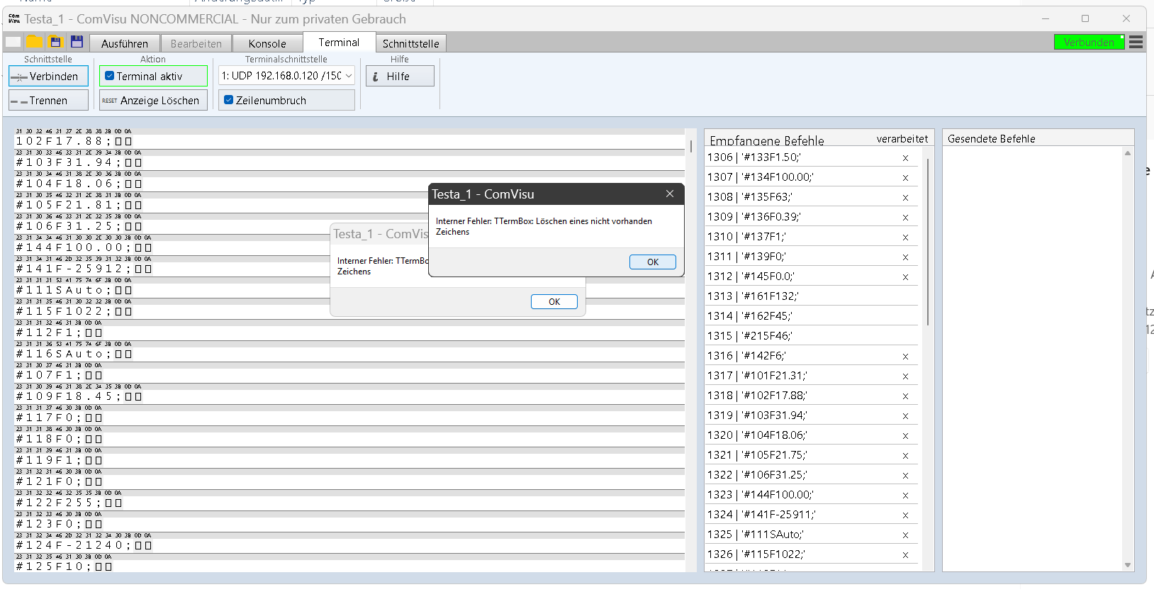Select the Ausführen tab
This screenshot has width=1154, height=592.
125,43
